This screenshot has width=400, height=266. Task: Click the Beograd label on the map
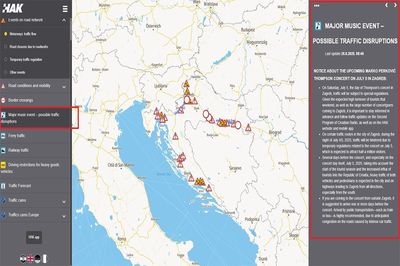[x=275, y=132]
